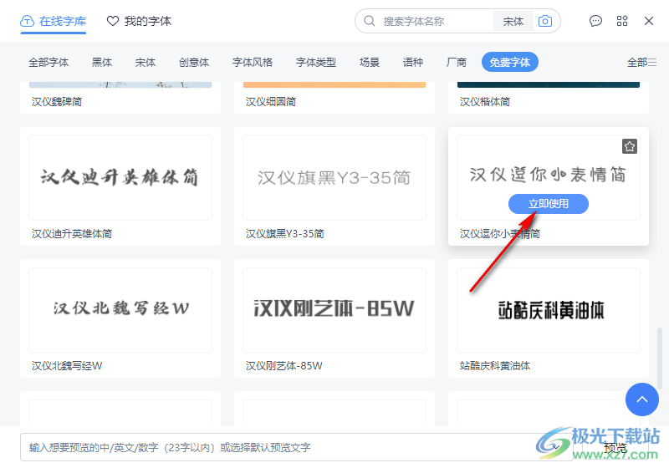This screenshot has width=669, height=468.
Task: Click the 预览 button
Action: 615,447
